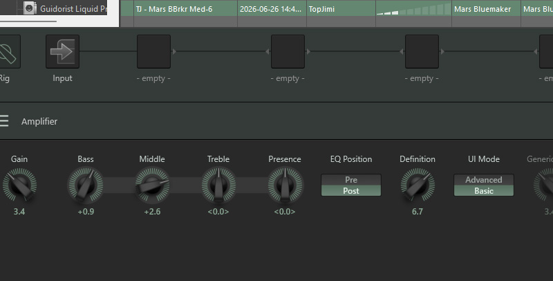
Task: Set UI Mode to Basic
Action: (483, 190)
